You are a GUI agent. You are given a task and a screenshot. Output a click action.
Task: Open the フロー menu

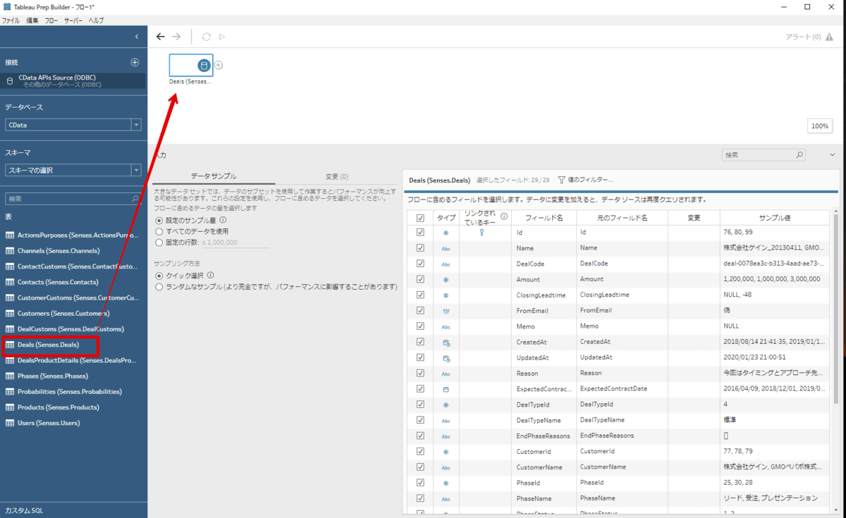pyautogui.click(x=51, y=21)
